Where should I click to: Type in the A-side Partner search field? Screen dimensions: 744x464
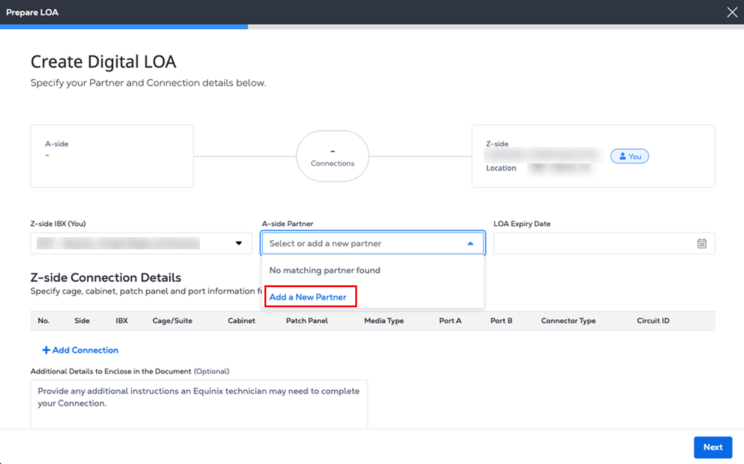363,243
